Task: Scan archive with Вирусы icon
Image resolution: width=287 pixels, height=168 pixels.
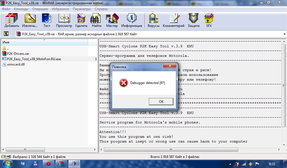Action: pos(153,20)
